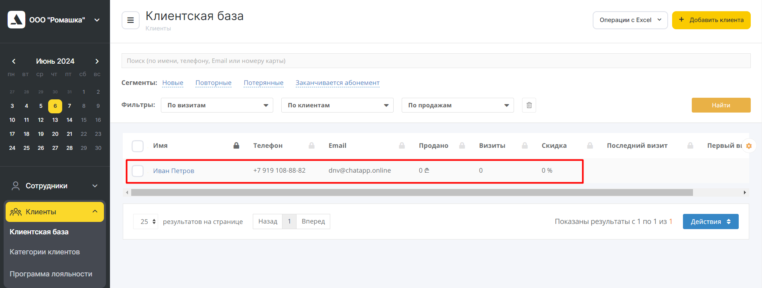
Task: Open Программа лояльности in sidebar
Action: (x=51, y=274)
